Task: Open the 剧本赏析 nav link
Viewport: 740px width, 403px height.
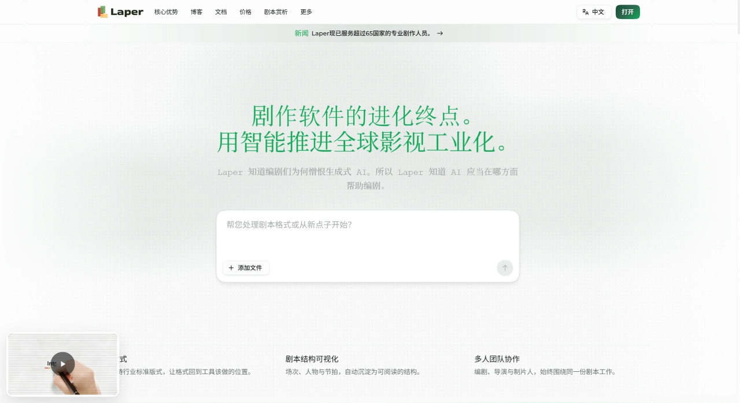Action: pyautogui.click(x=276, y=12)
